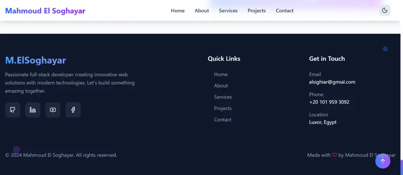Follow the Projects quick link in footer
The image size is (403, 175).
point(223,108)
